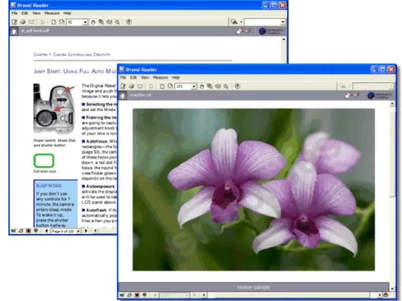Click the hand icon beside file name in front window
This screenshot has height=301, width=402.
123,95
